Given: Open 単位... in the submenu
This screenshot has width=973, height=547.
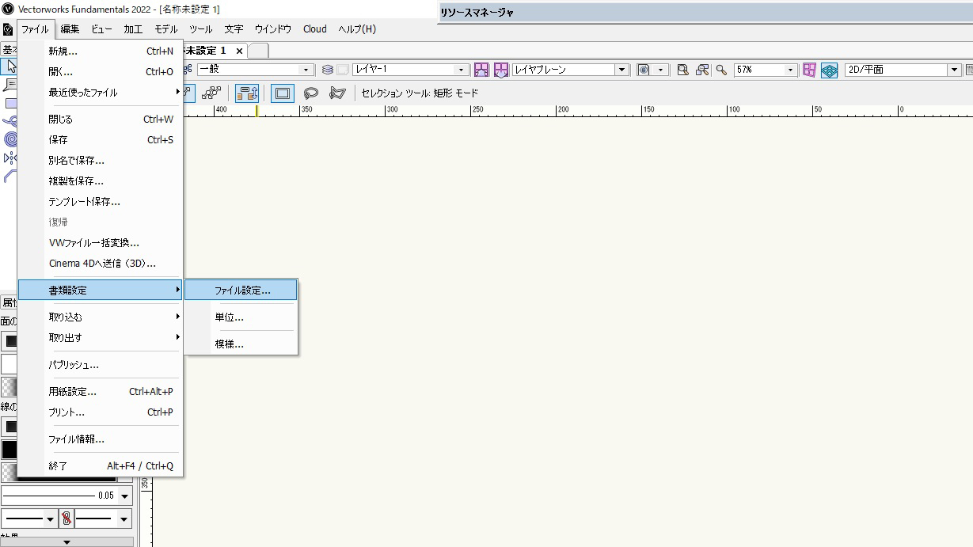Looking at the screenshot, I should 241,317.
